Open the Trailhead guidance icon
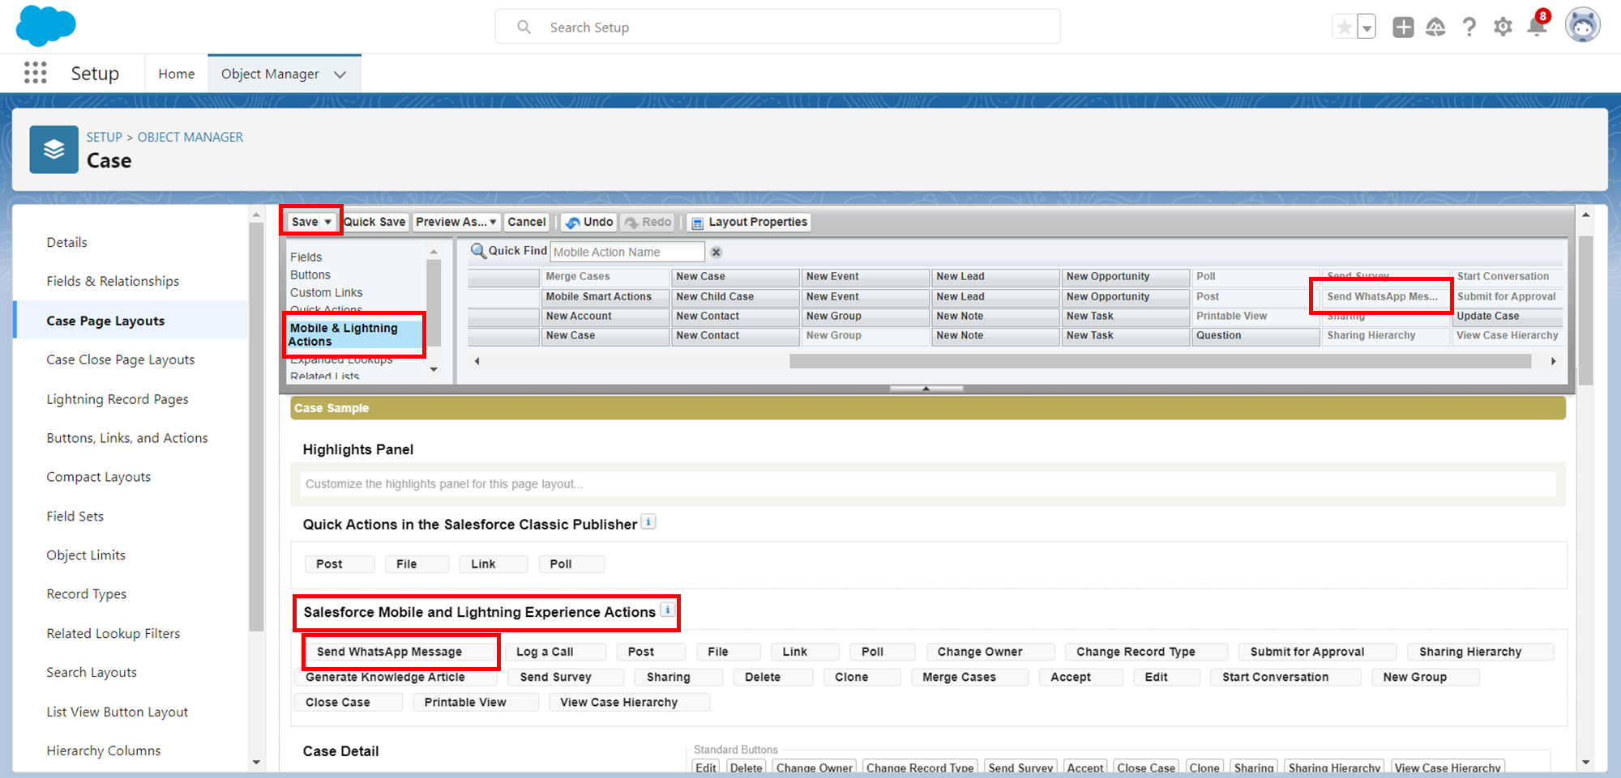This screenshot has height=778, width=1621. (1435, 28)
